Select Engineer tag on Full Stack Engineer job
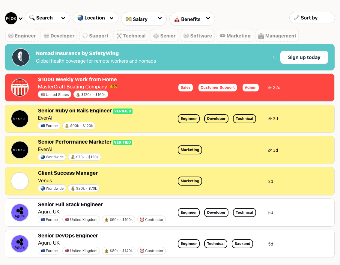The height and width of the screenshot is (265, 340). tap(189, 213)
